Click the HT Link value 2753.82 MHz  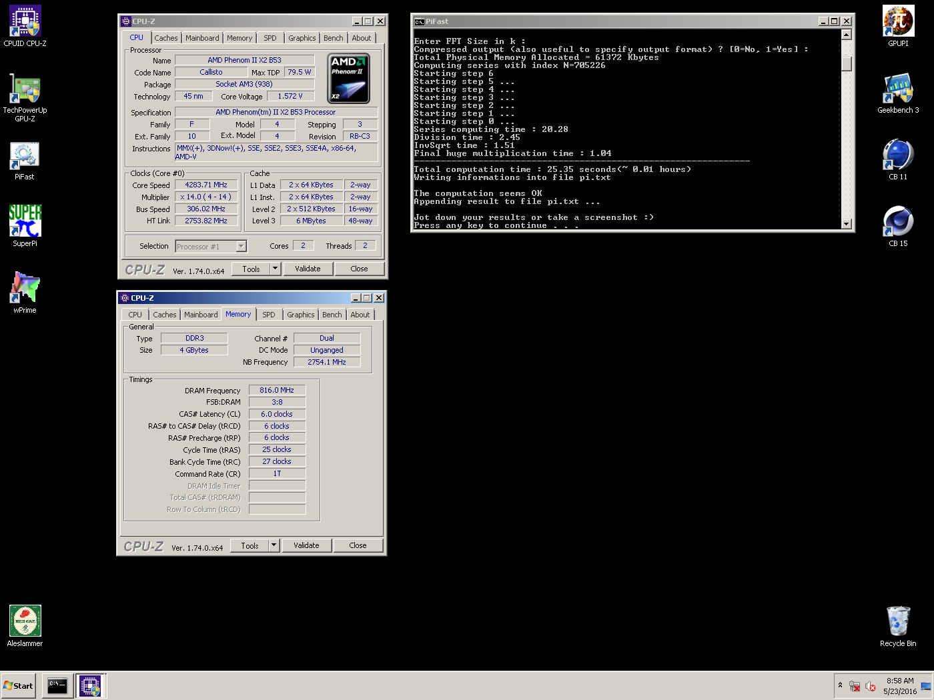click(206, 221)
